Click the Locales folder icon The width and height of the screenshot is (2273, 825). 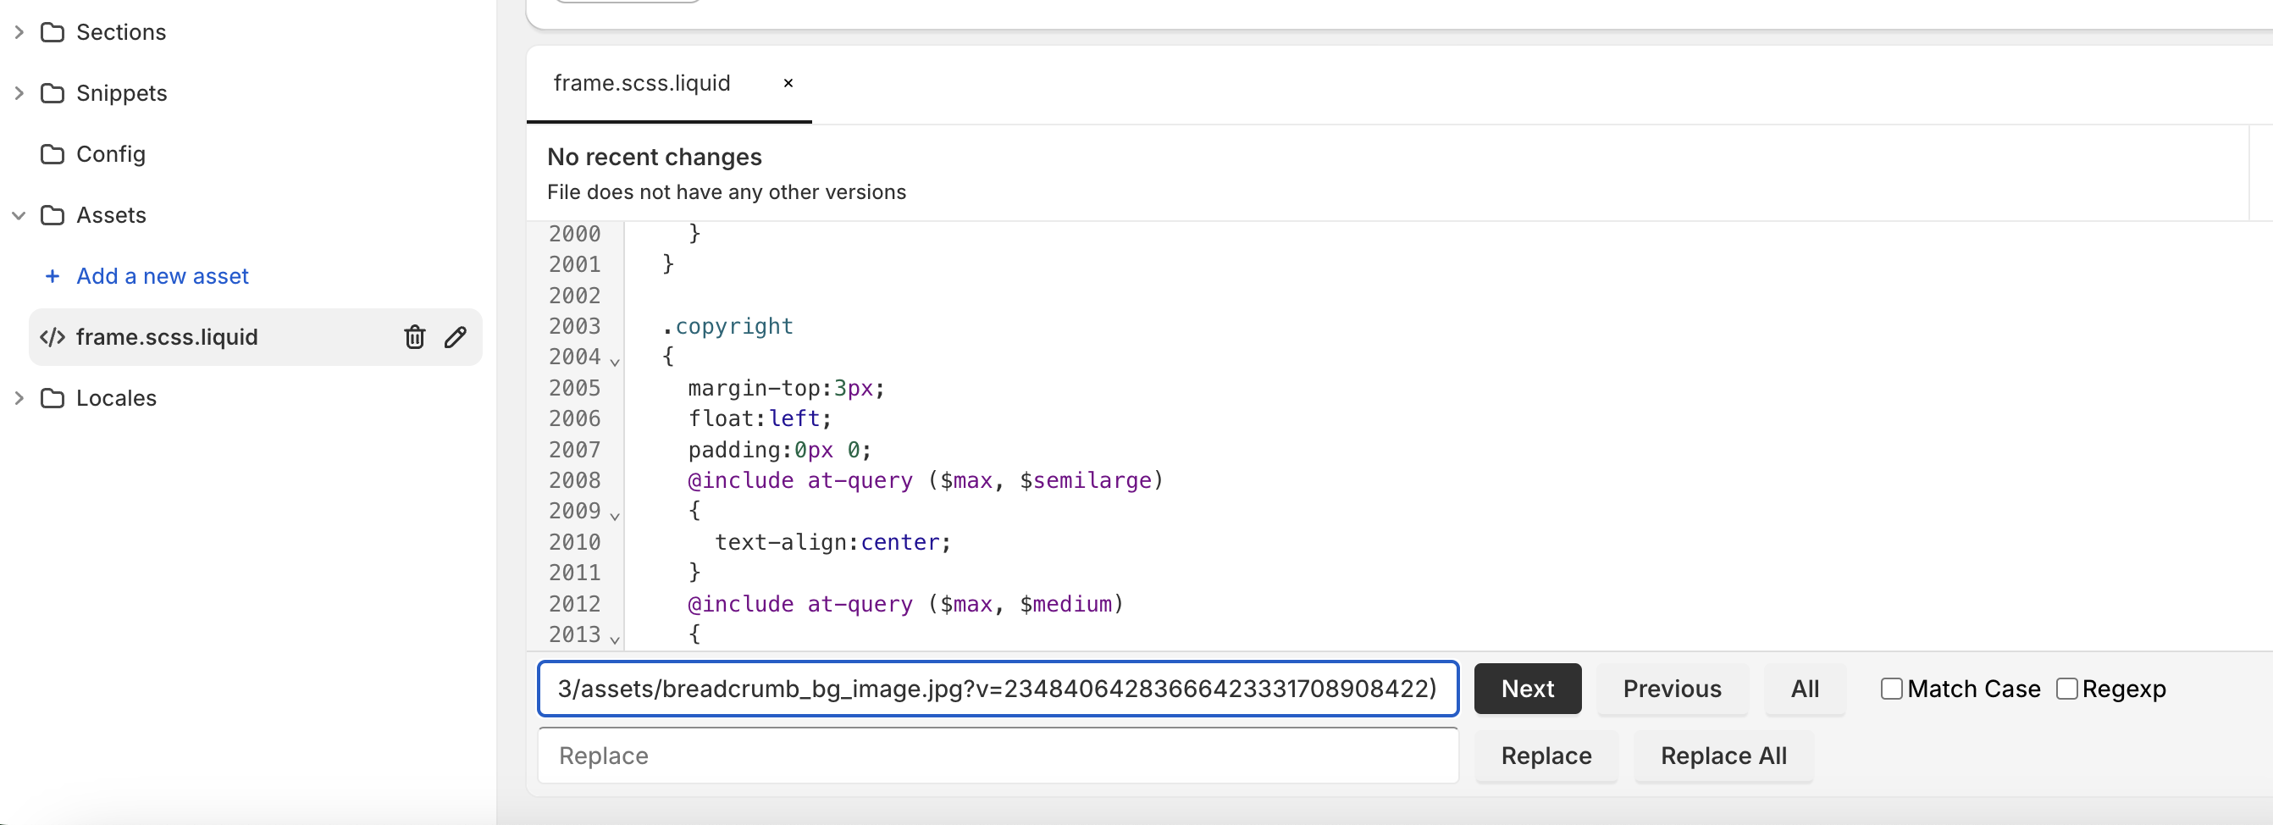coord(53,399)
